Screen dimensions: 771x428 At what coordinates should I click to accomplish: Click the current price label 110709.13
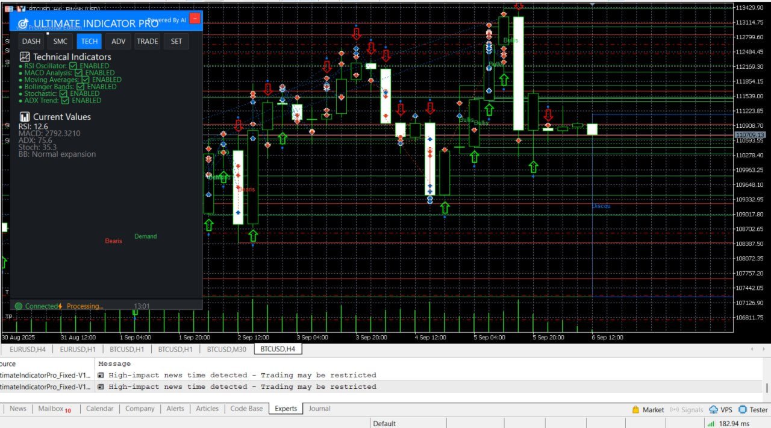click(x=751, y=135)
